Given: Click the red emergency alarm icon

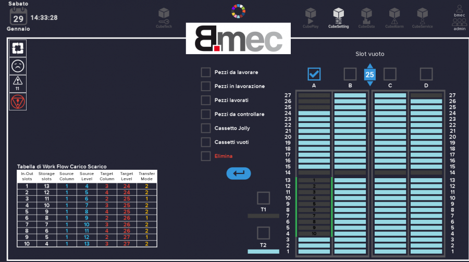Looking at the screenshot, I should pyautogui.click(x=18, y=102).
